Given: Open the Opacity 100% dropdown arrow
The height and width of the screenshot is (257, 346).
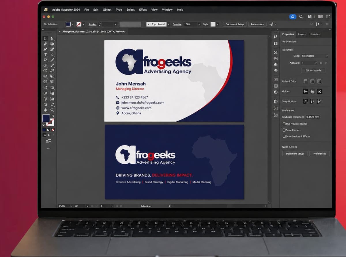Looking at the screenshot, I should click(x=199, y=24).
